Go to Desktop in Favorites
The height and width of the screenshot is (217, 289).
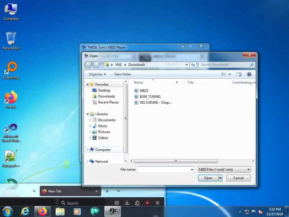pos(104,90)
